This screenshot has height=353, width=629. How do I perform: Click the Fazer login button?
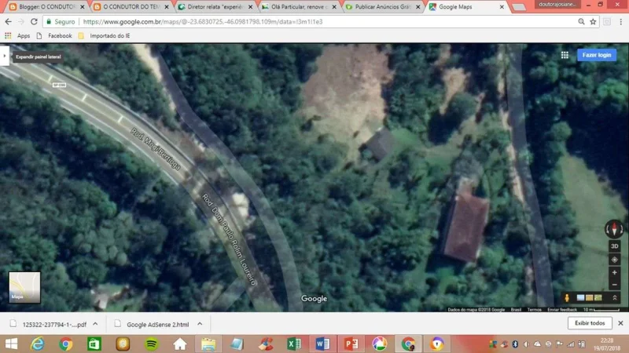pyautogui.click(x=597, y=55)
